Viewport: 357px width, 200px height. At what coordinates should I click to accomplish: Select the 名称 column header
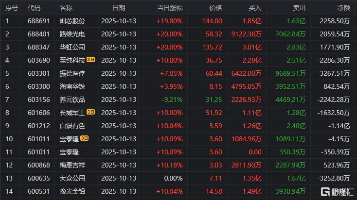66,8
